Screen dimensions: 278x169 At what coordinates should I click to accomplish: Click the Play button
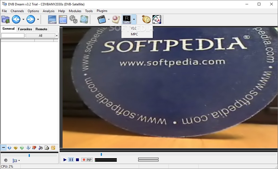pyautogui.click(x=65, y=160)
